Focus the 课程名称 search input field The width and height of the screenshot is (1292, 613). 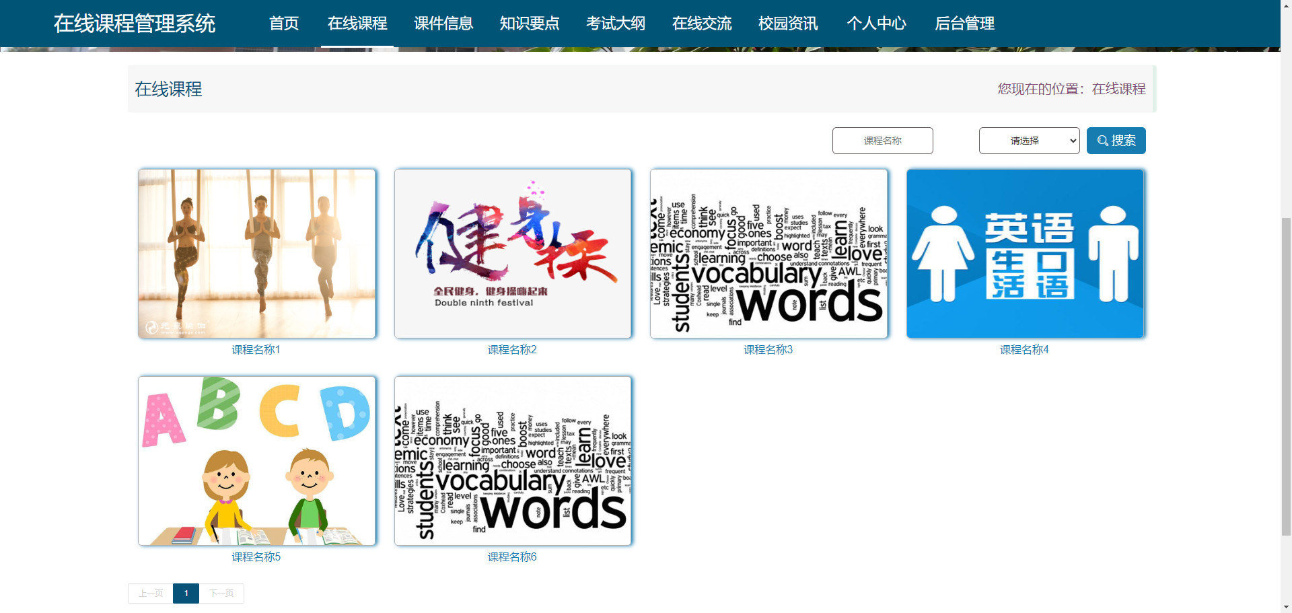click(x=882, y=141)
